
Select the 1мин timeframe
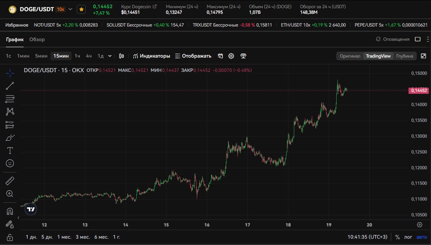[23, 56]
